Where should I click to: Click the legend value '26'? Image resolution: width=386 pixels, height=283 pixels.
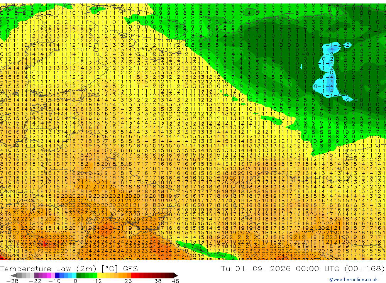128,281
